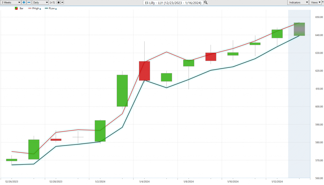The image size is (324, 185).
Task: Click the magnifying glass search icon
Action: click(x=206, y=3)
